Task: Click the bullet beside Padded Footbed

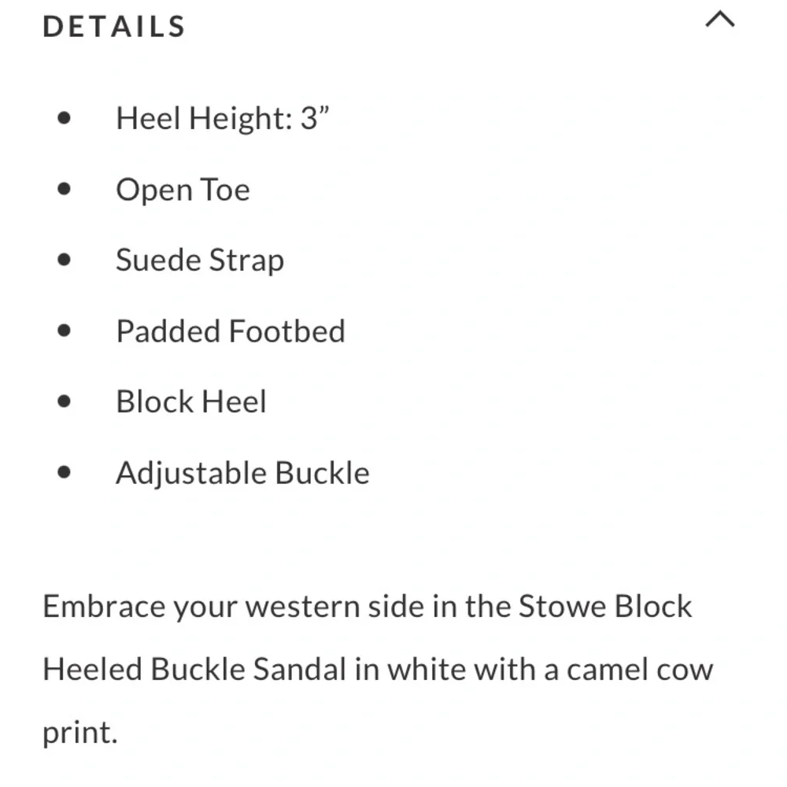Action: (65, 331)
